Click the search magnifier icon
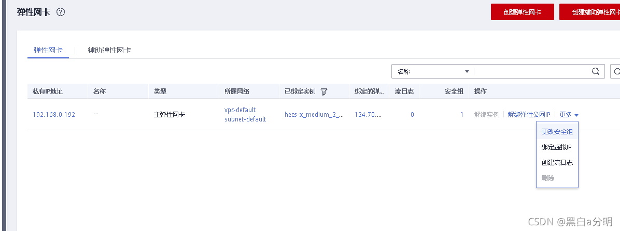620x231 pixels. tap(596, 71)
